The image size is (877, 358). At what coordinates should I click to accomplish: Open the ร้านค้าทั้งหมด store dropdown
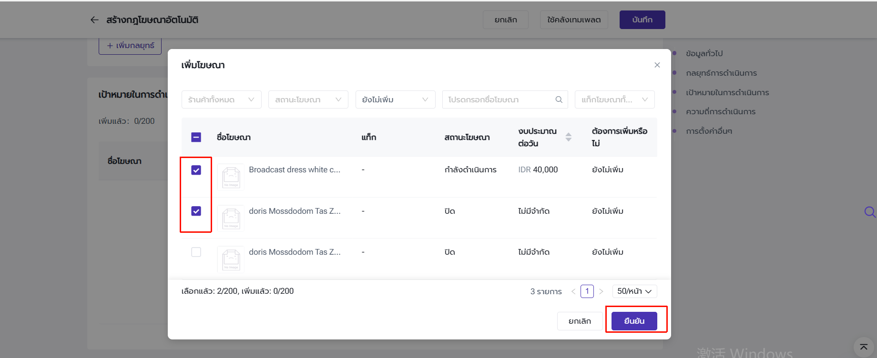[221, 99]
